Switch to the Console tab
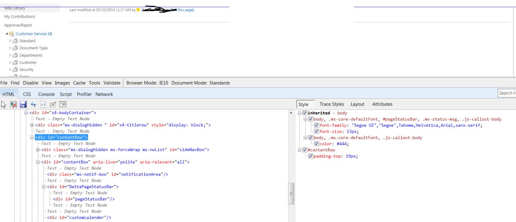The width and height of the screenshot is (516, 222). pos(46,94)
